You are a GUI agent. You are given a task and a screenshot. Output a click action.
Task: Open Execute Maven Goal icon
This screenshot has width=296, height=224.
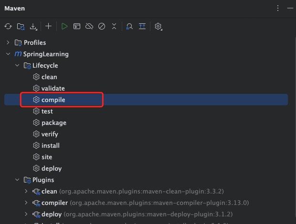coord(77,26)
